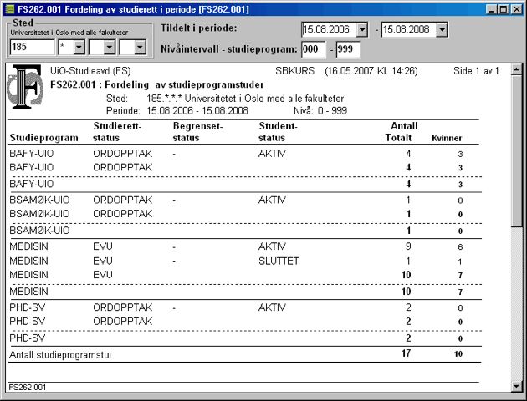Click the Antall studieprogramstu total label

[60, 355]
